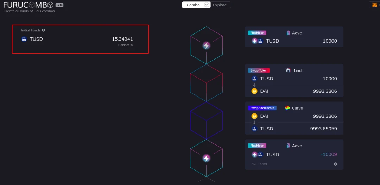Select the red-outlined 1inch swap cube

click(x=206, y=83)
